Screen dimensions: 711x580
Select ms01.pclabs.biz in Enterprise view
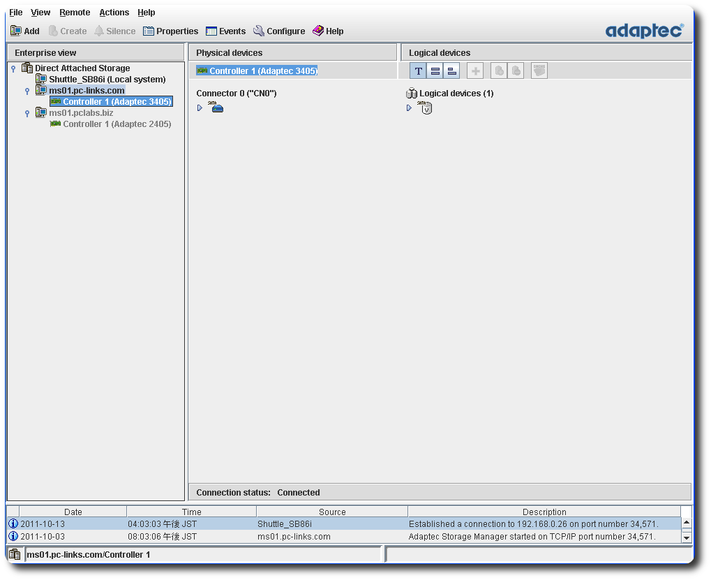tap(81, 113)
